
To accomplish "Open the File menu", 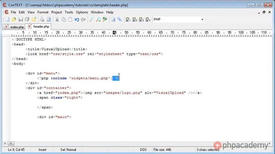I will [x=13, y=12].
